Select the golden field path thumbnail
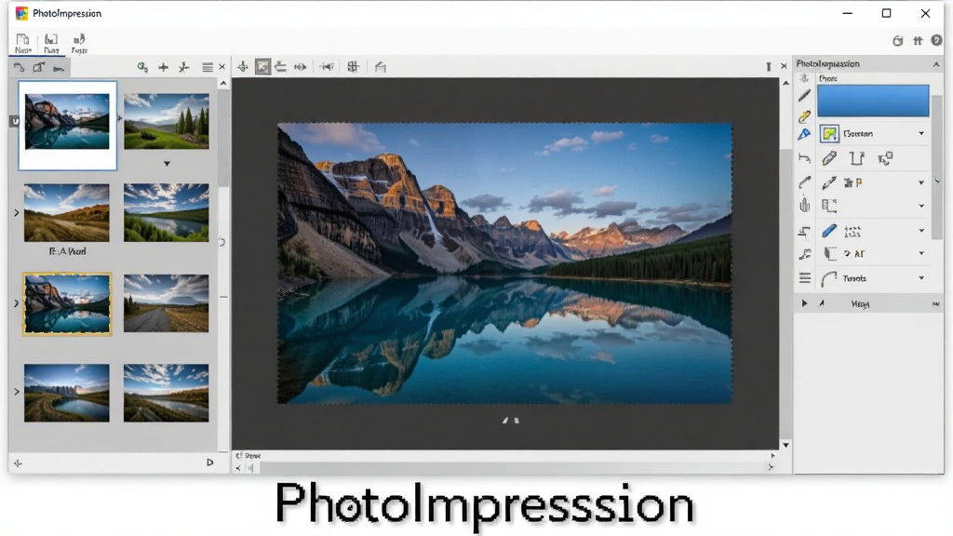 click(x=67, y=213)
